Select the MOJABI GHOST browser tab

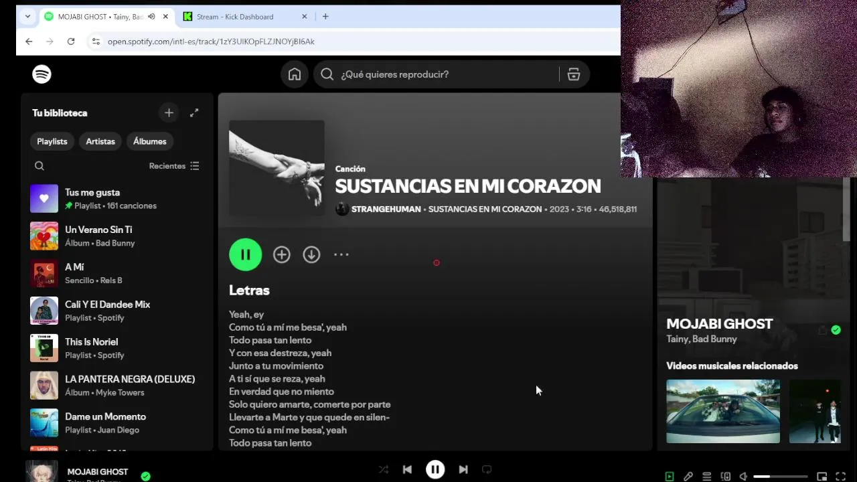100,17
